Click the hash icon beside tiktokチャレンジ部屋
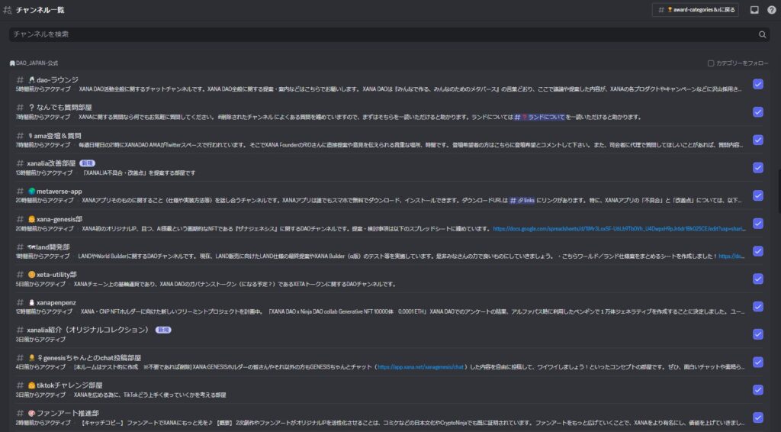Screen dimensions: 781x432 point(20,385)
